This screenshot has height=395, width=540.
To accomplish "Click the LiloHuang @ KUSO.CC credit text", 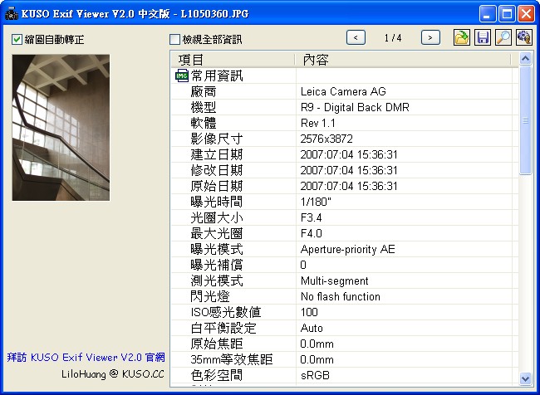I will [113, 373].
